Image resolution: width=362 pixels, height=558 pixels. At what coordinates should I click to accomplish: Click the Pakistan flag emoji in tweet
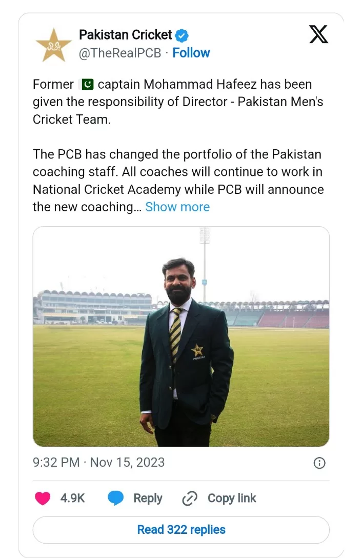pos(88,84)
